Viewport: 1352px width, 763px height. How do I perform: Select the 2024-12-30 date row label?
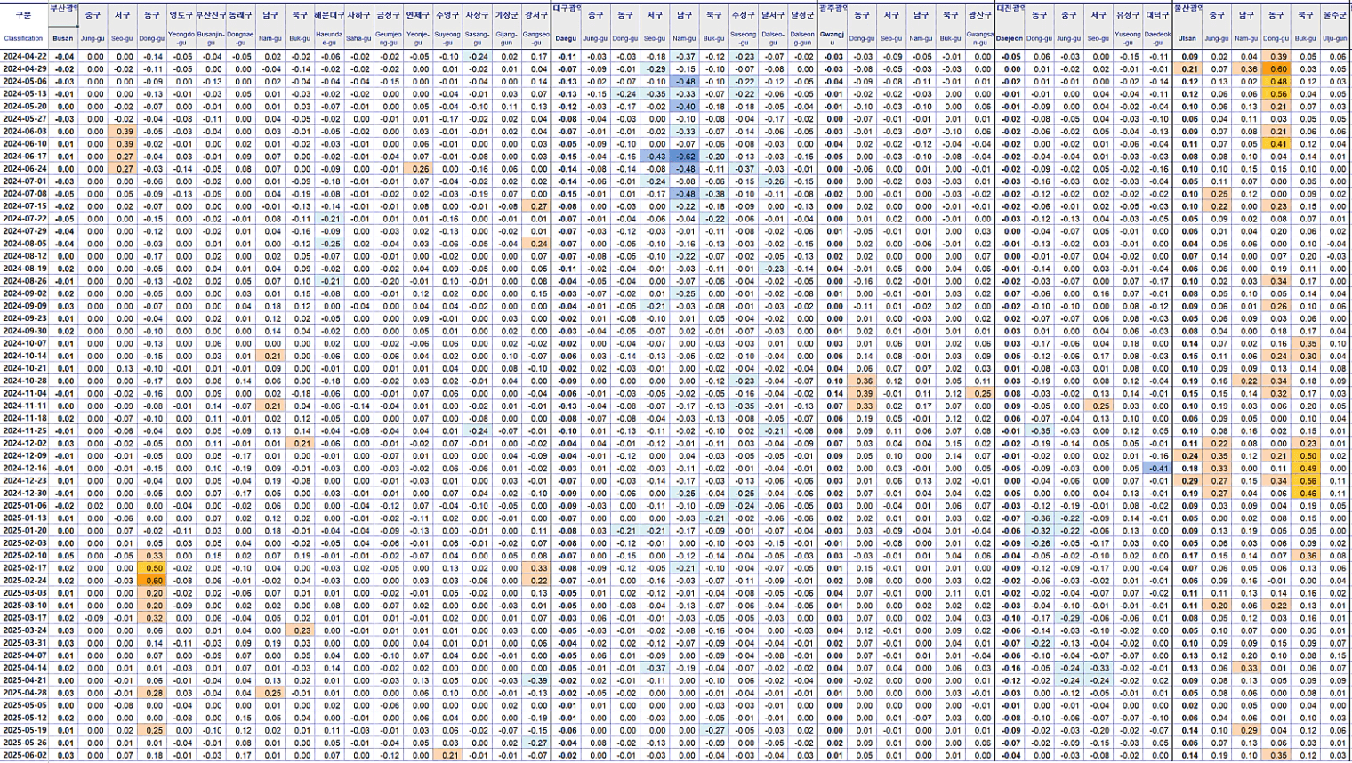[x=24, y=493]
